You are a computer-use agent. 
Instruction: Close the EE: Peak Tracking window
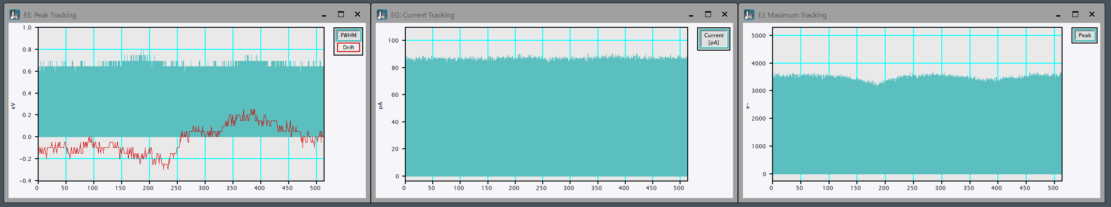pos(357,14)
